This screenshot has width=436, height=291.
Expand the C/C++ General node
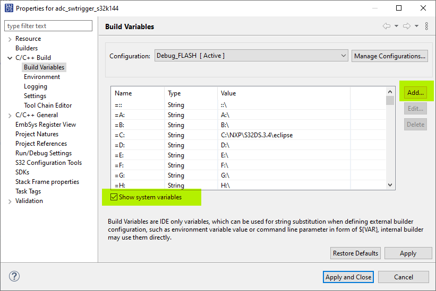pos(10,115)
